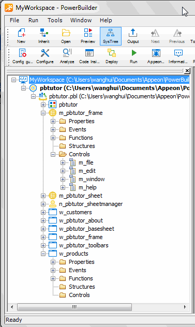This screenshot has height=327, width=195.
Task: Collapse the m_pbtutor_frame node
Action: tap(43, 113)
